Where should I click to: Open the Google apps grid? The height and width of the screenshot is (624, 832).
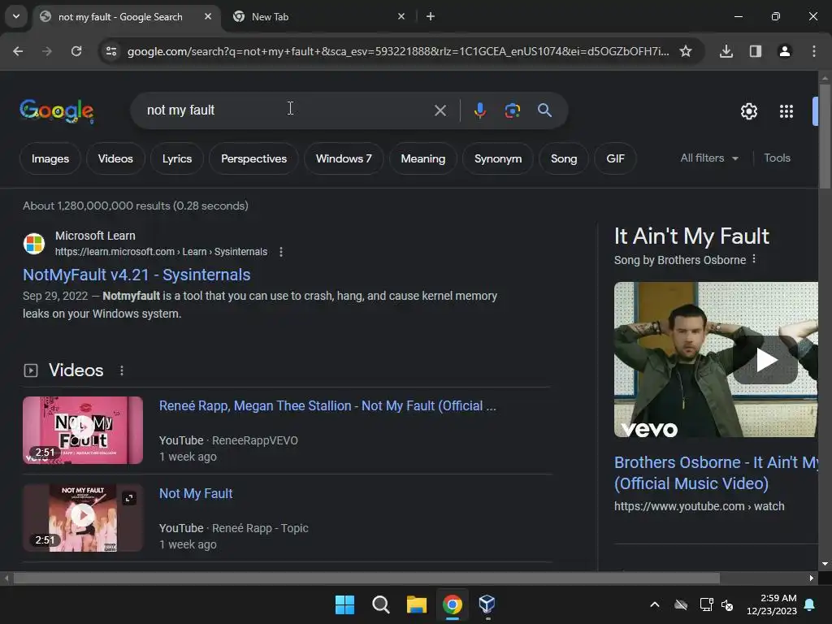pos(786,111)
